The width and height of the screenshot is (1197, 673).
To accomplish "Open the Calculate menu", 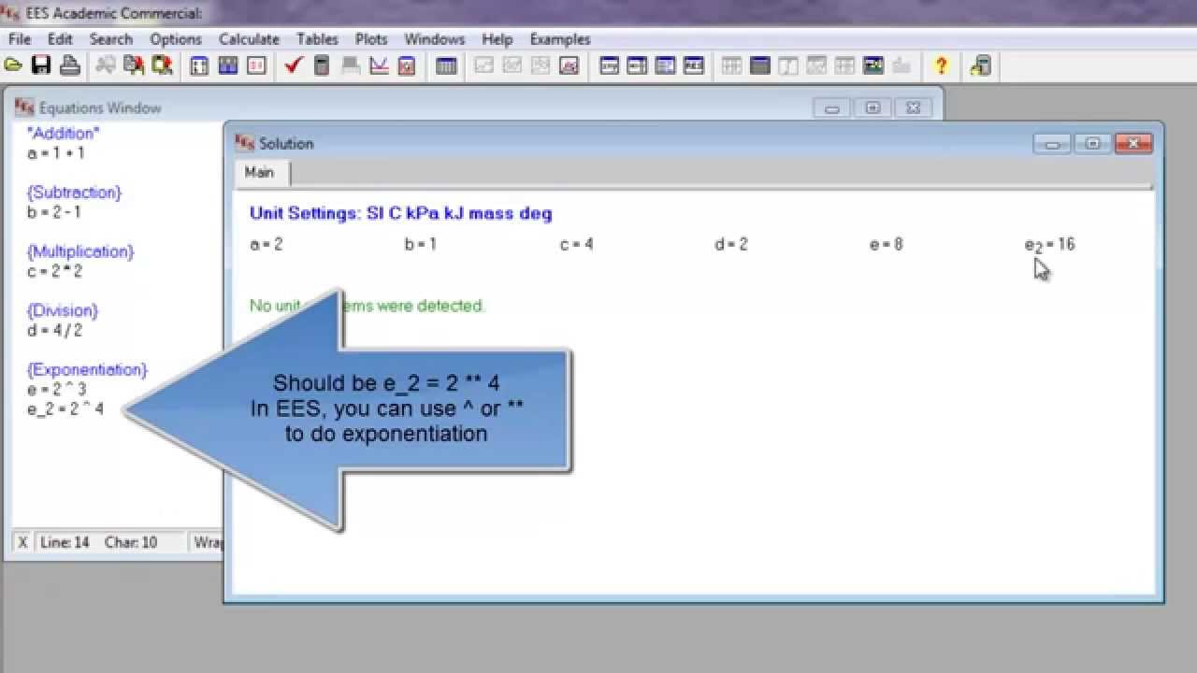I will [x=250, y=39].
